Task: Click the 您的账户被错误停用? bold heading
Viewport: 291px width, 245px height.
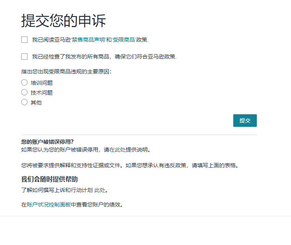Action: [x=48, y=142]
